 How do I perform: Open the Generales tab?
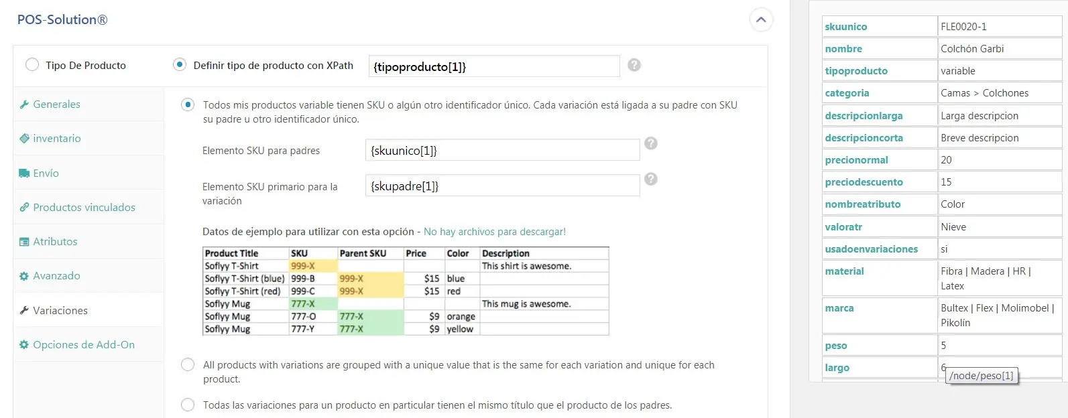pos(56,104)
